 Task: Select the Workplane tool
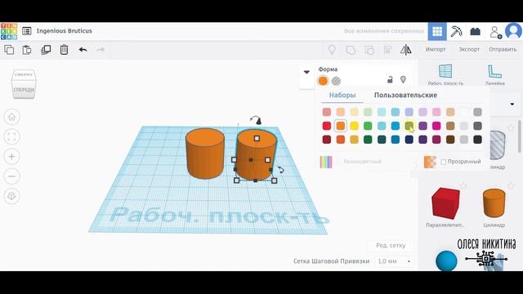pos(445,74)
